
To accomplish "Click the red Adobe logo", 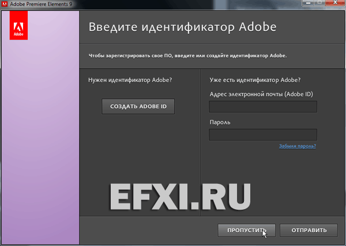I will pos(18,25).
